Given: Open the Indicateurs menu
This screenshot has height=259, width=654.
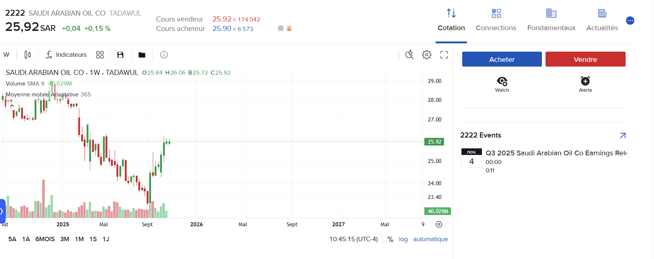Looking at the screenshot, I should [66, 55].
